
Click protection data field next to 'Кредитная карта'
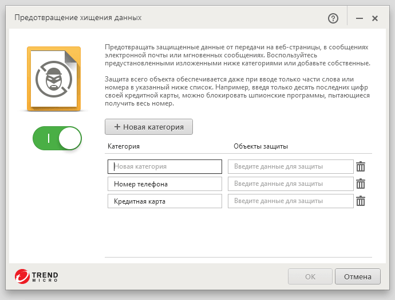[291, 201]
